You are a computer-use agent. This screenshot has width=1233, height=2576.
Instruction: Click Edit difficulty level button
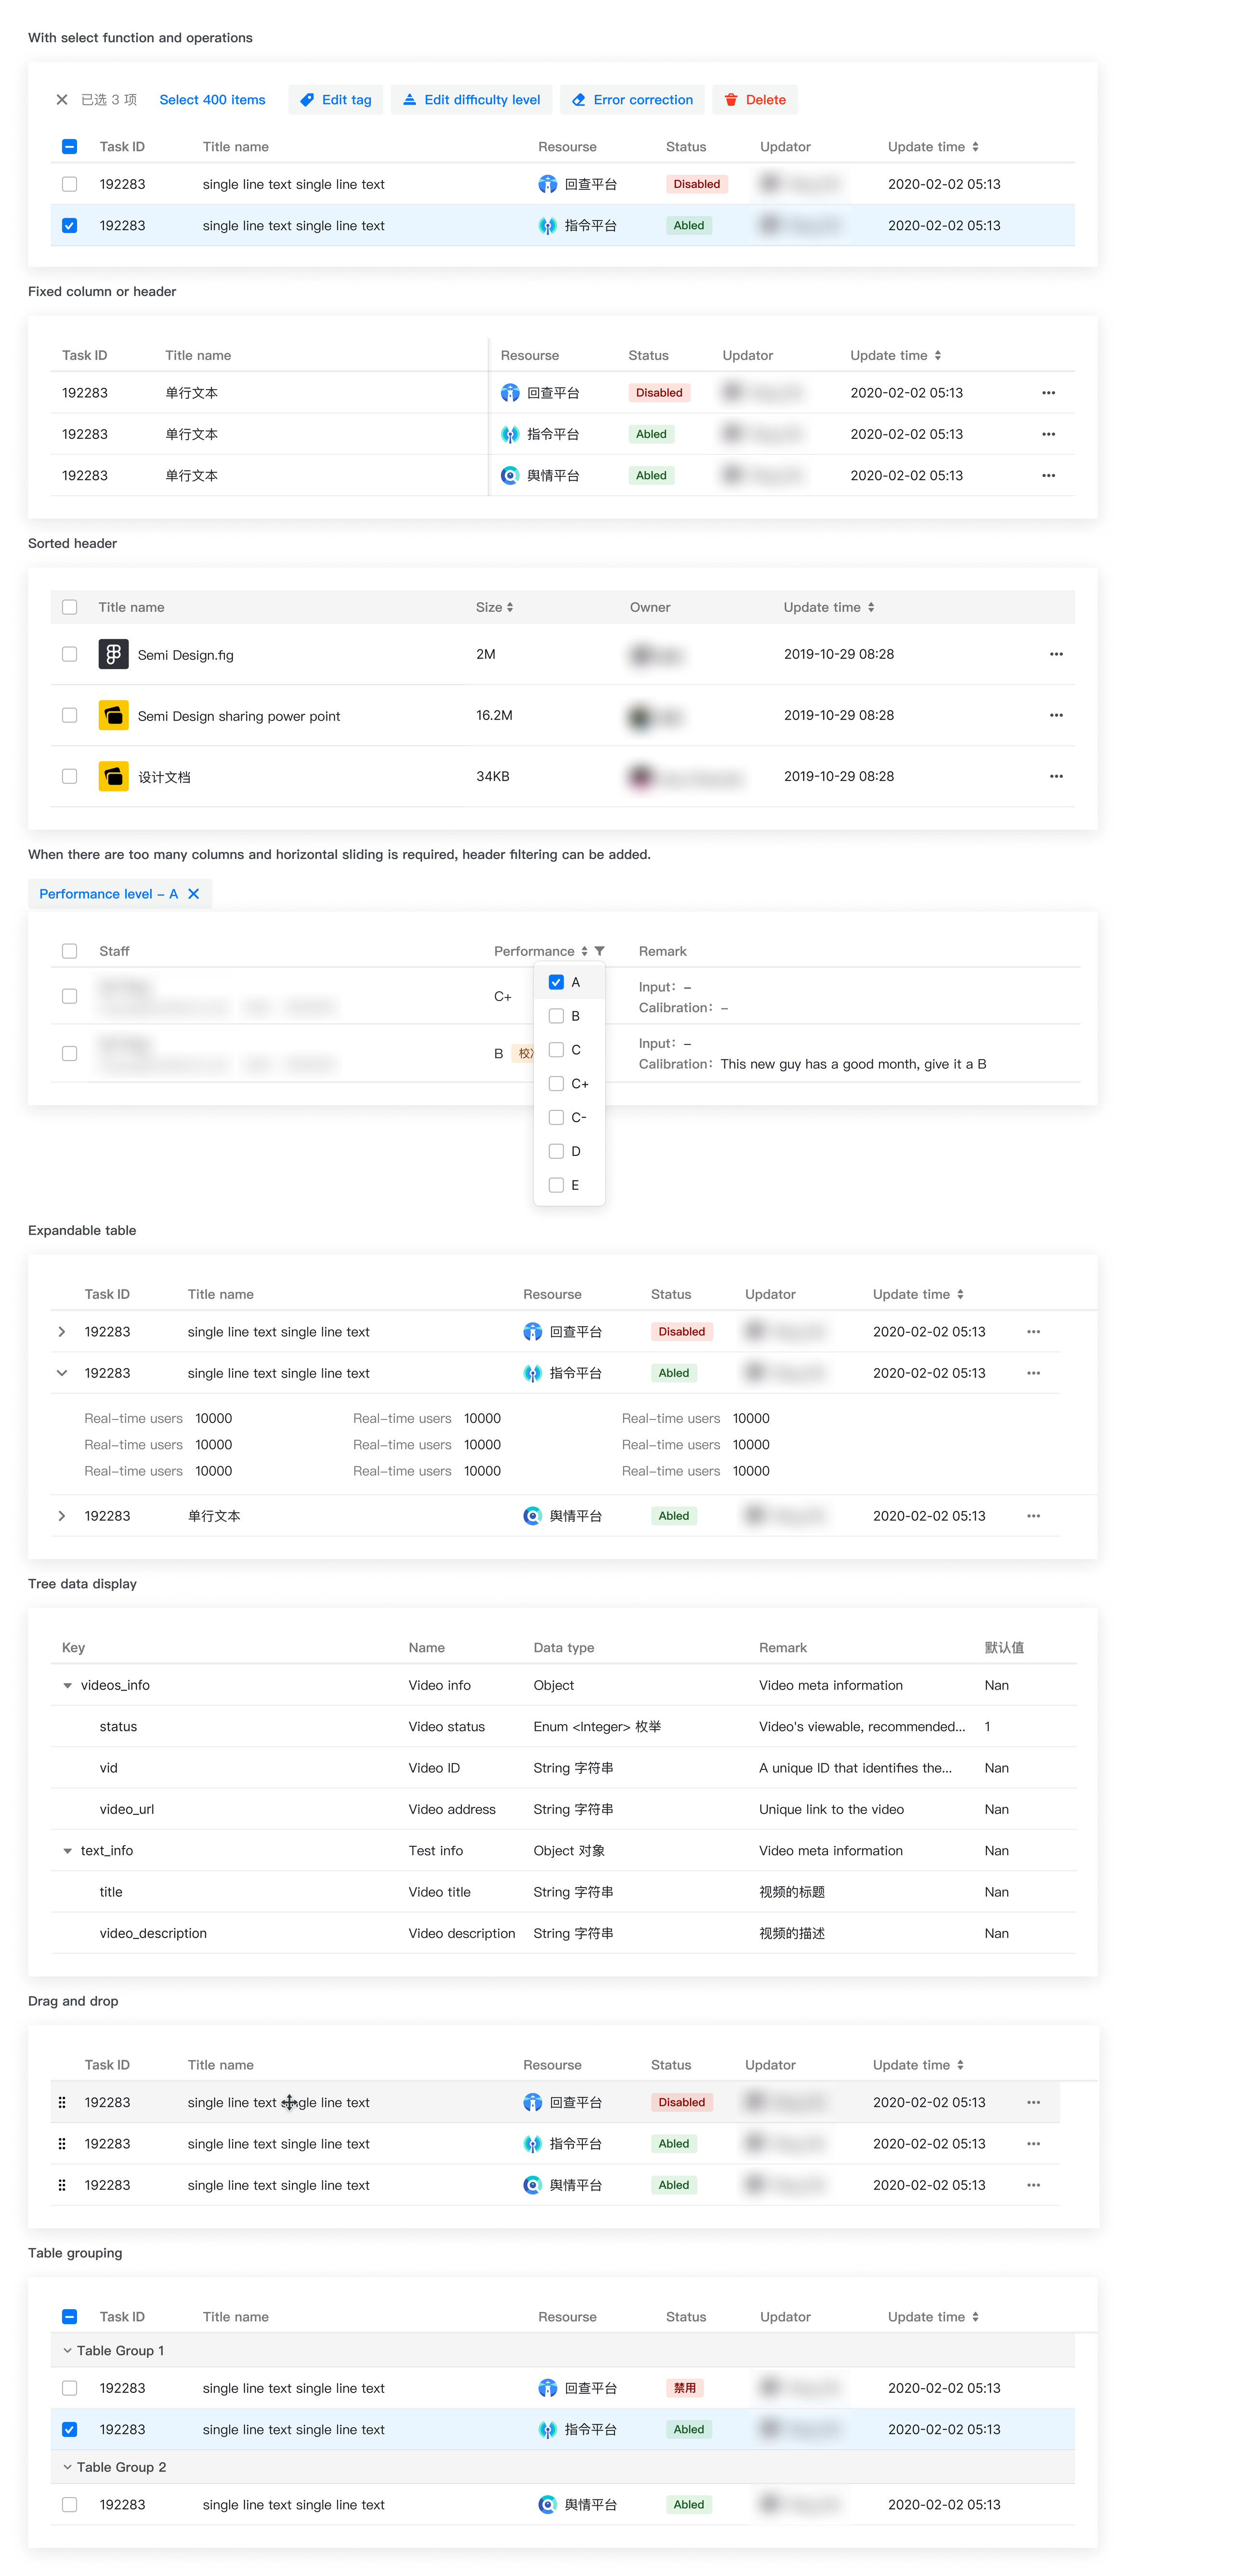coord(471,100)
